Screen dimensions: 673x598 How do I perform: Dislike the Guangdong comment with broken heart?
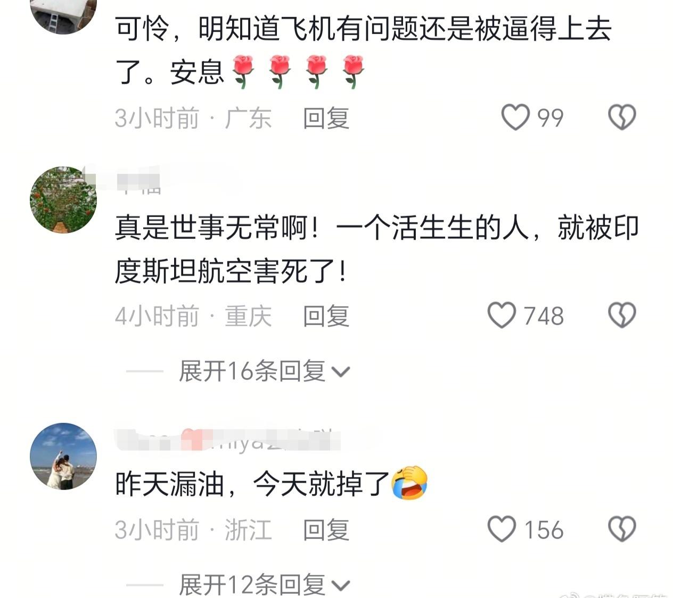(x=622, y=117)
